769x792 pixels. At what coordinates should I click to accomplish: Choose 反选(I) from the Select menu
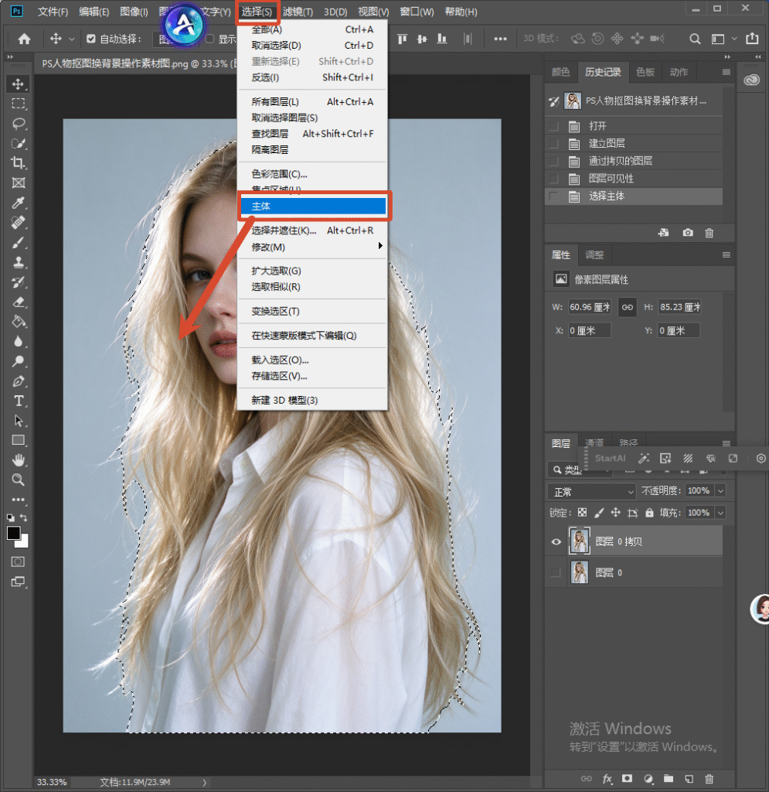pos(312,77)
